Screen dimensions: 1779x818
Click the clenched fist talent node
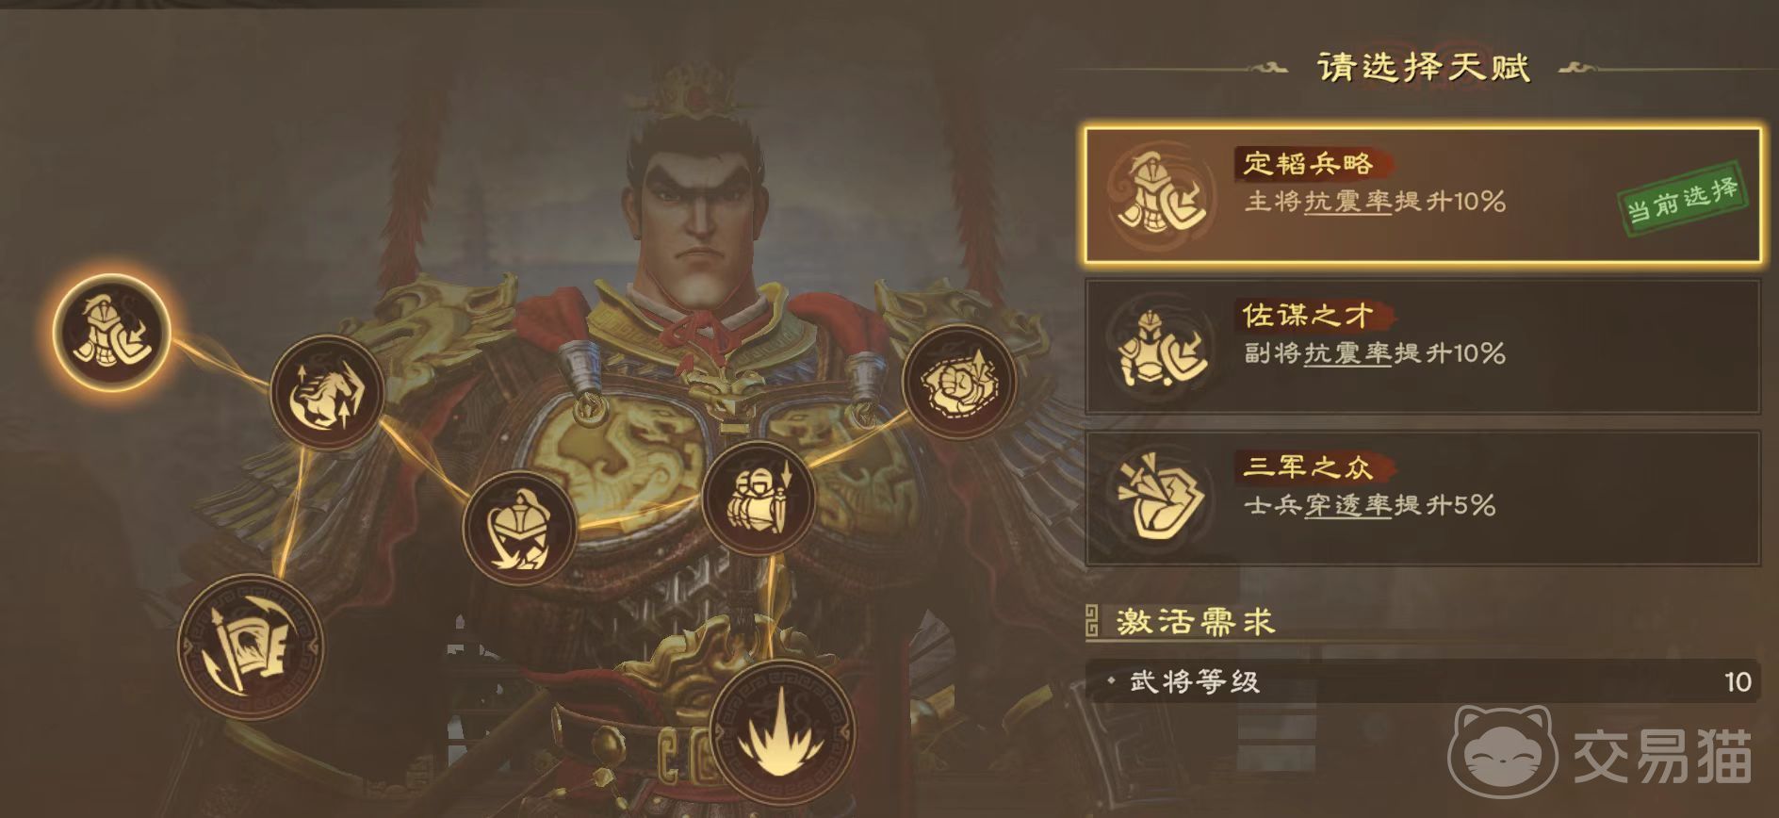click(x=958, y=383)
